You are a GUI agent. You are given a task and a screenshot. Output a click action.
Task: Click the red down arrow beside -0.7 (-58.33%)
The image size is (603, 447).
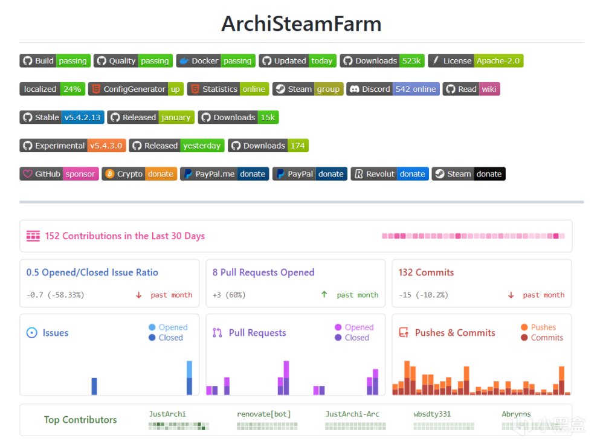tap(139, 295)
